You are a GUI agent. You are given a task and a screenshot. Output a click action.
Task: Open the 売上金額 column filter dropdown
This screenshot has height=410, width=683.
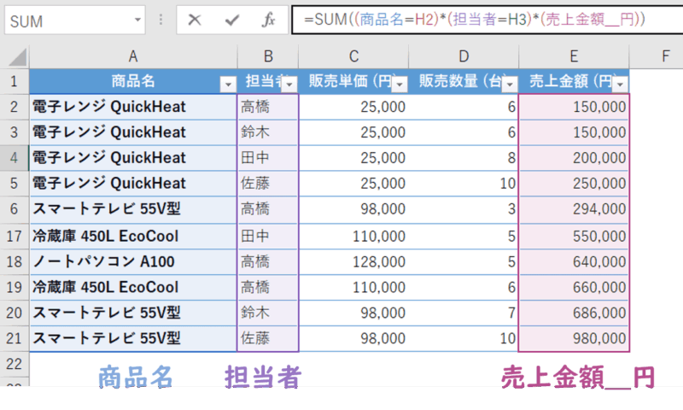pos(620,83)
